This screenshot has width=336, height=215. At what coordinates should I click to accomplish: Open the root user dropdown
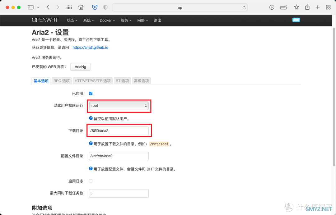(119, 105)
